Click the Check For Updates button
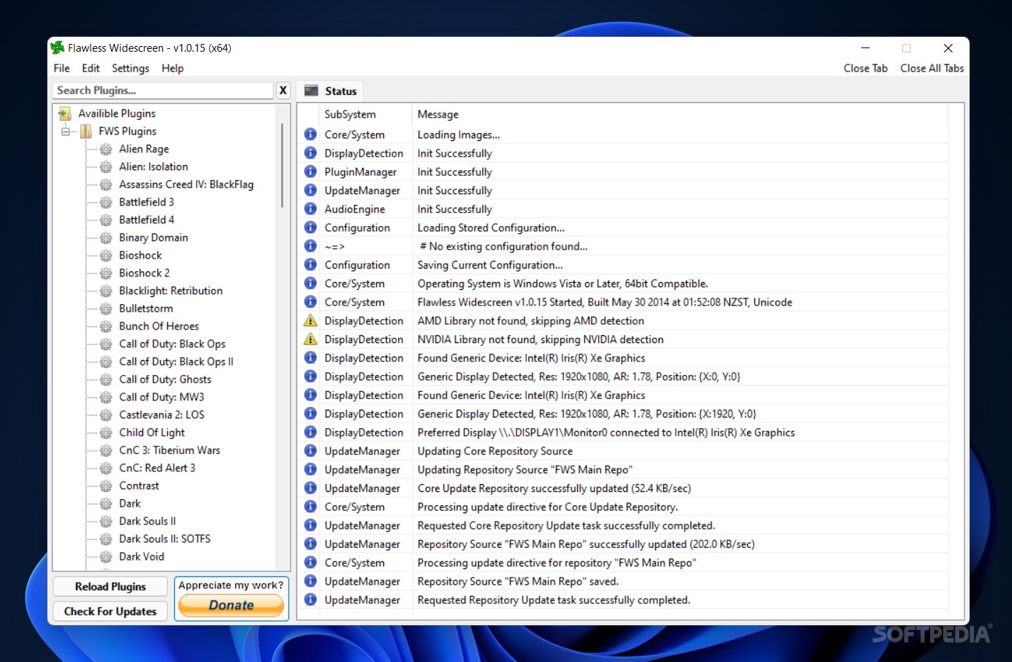 pos(110,611)
